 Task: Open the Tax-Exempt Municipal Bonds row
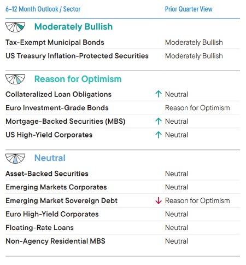coord(122,42)
